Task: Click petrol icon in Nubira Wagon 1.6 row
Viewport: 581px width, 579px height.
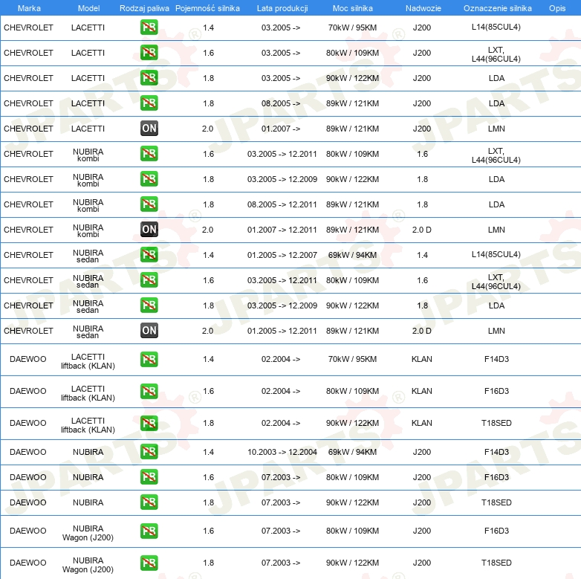Action: [x=149, y=531]
